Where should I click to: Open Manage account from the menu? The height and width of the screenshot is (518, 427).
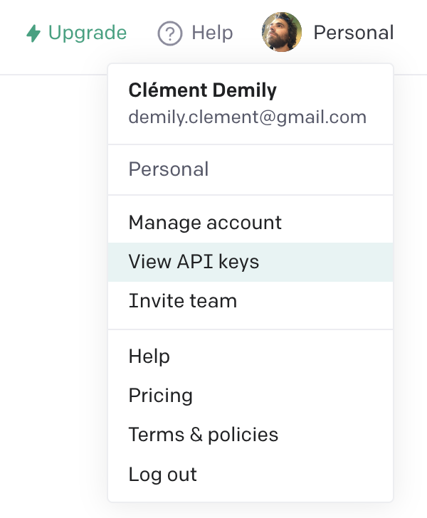(205, 223)
